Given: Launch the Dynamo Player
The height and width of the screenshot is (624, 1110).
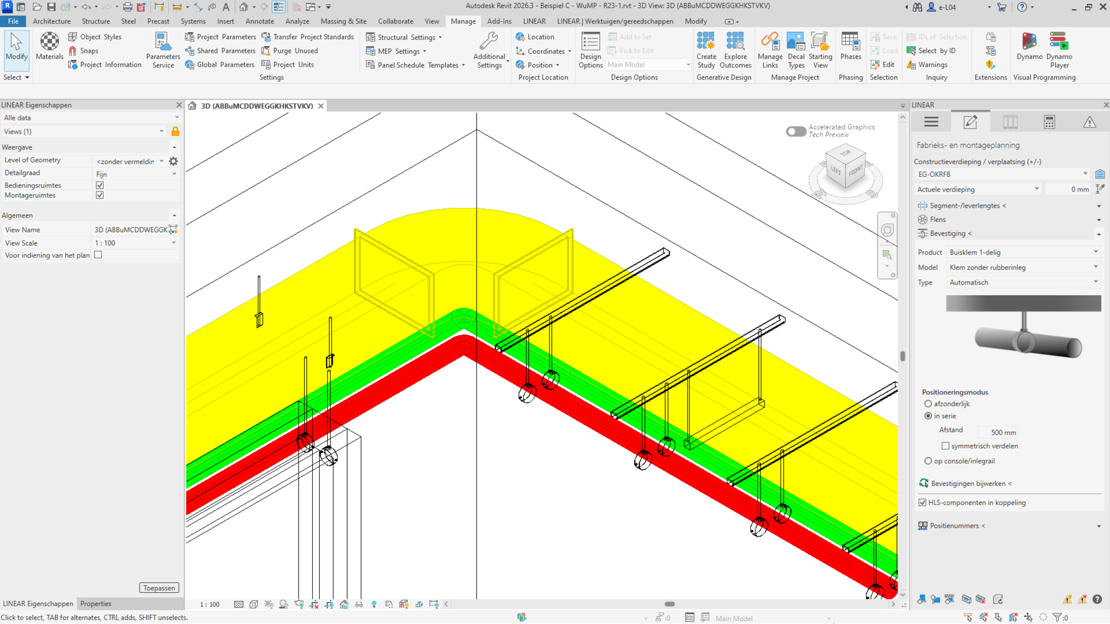Looking at the screenshot, I should pos(1059,50).
